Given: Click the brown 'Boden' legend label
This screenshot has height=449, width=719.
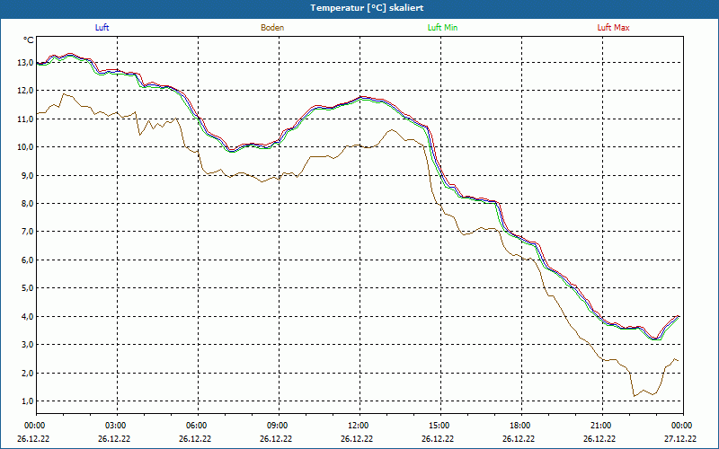Looking at the screenshot, I should (x=272, y=28).
